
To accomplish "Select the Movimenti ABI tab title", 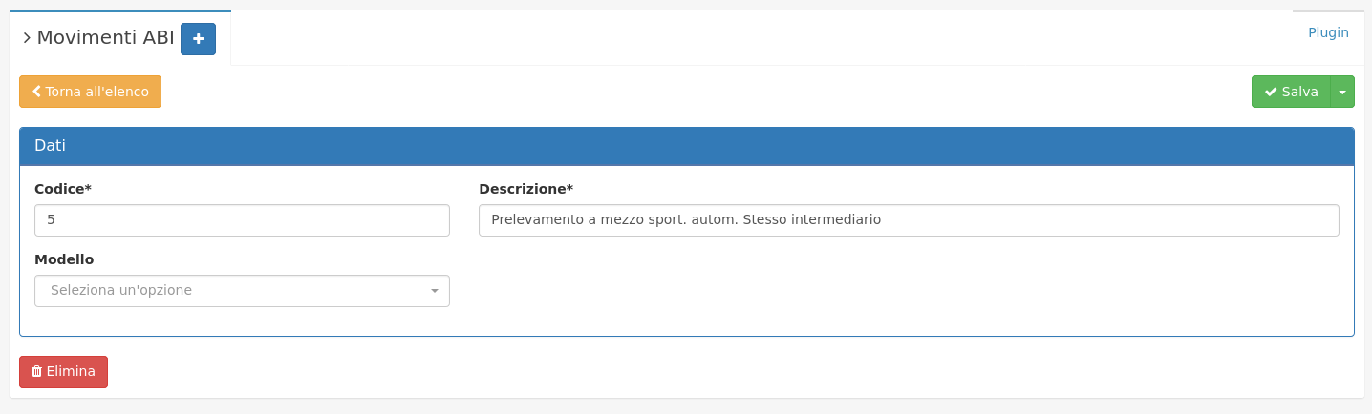I will click(105, 38).
